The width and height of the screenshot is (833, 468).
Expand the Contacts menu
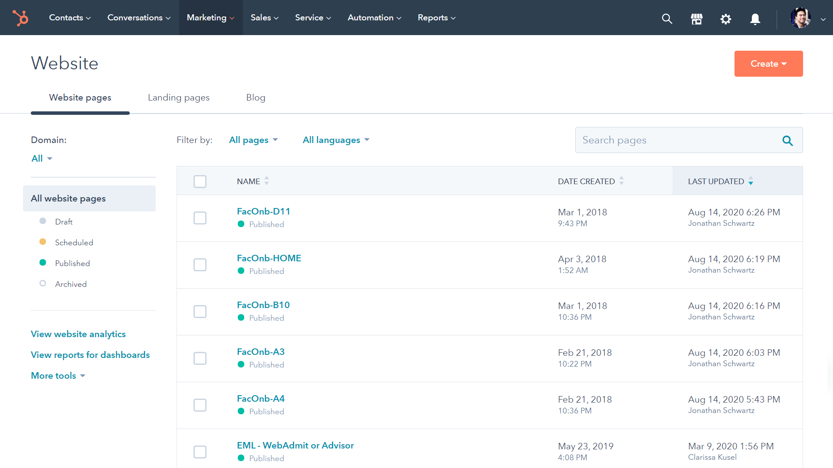pyautogui.click(x=70, y=18)
